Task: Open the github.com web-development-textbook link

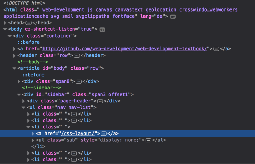Action: click(125, 49)
